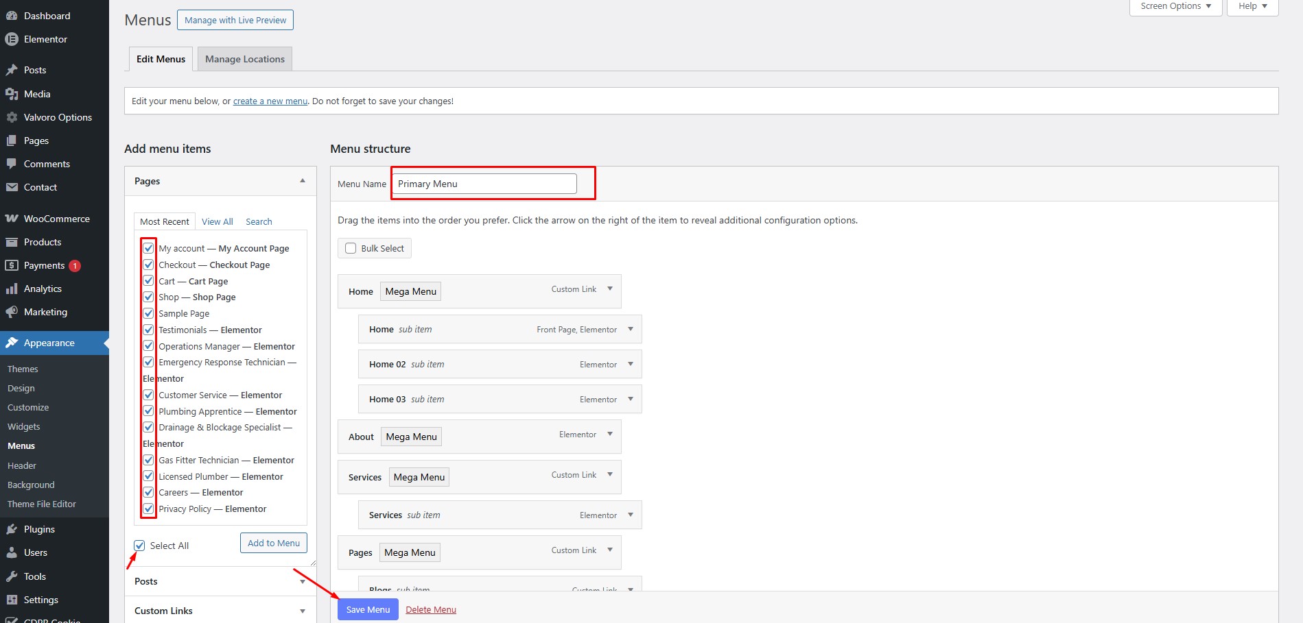This screenshot has height=623, width=1303.
Task: Click the create a new menu link
Action: tap(270, 101)
